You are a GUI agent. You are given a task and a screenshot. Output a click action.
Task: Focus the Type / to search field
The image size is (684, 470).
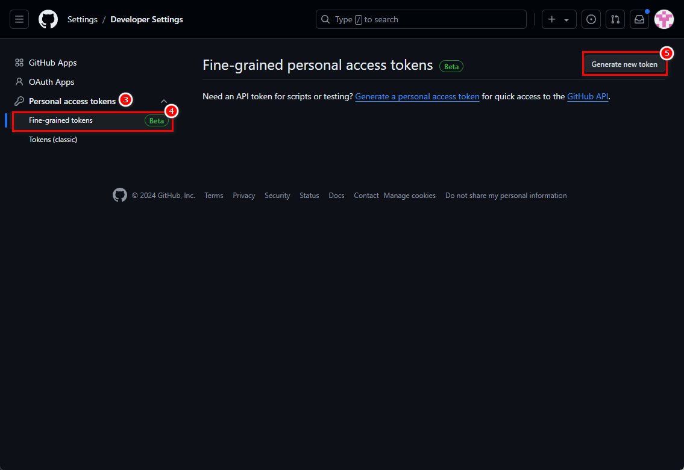(x=421, y=19)
